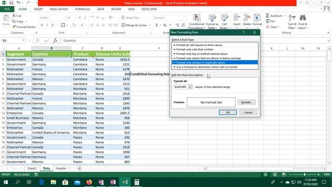
Task: Open the font name dropdown
Action: [64, 18]
